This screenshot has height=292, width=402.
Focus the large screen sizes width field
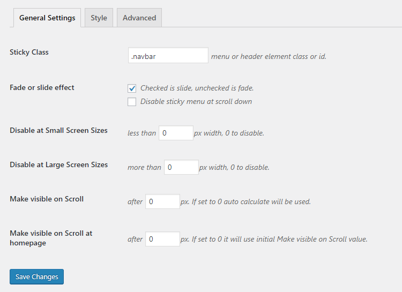point(181,167)
